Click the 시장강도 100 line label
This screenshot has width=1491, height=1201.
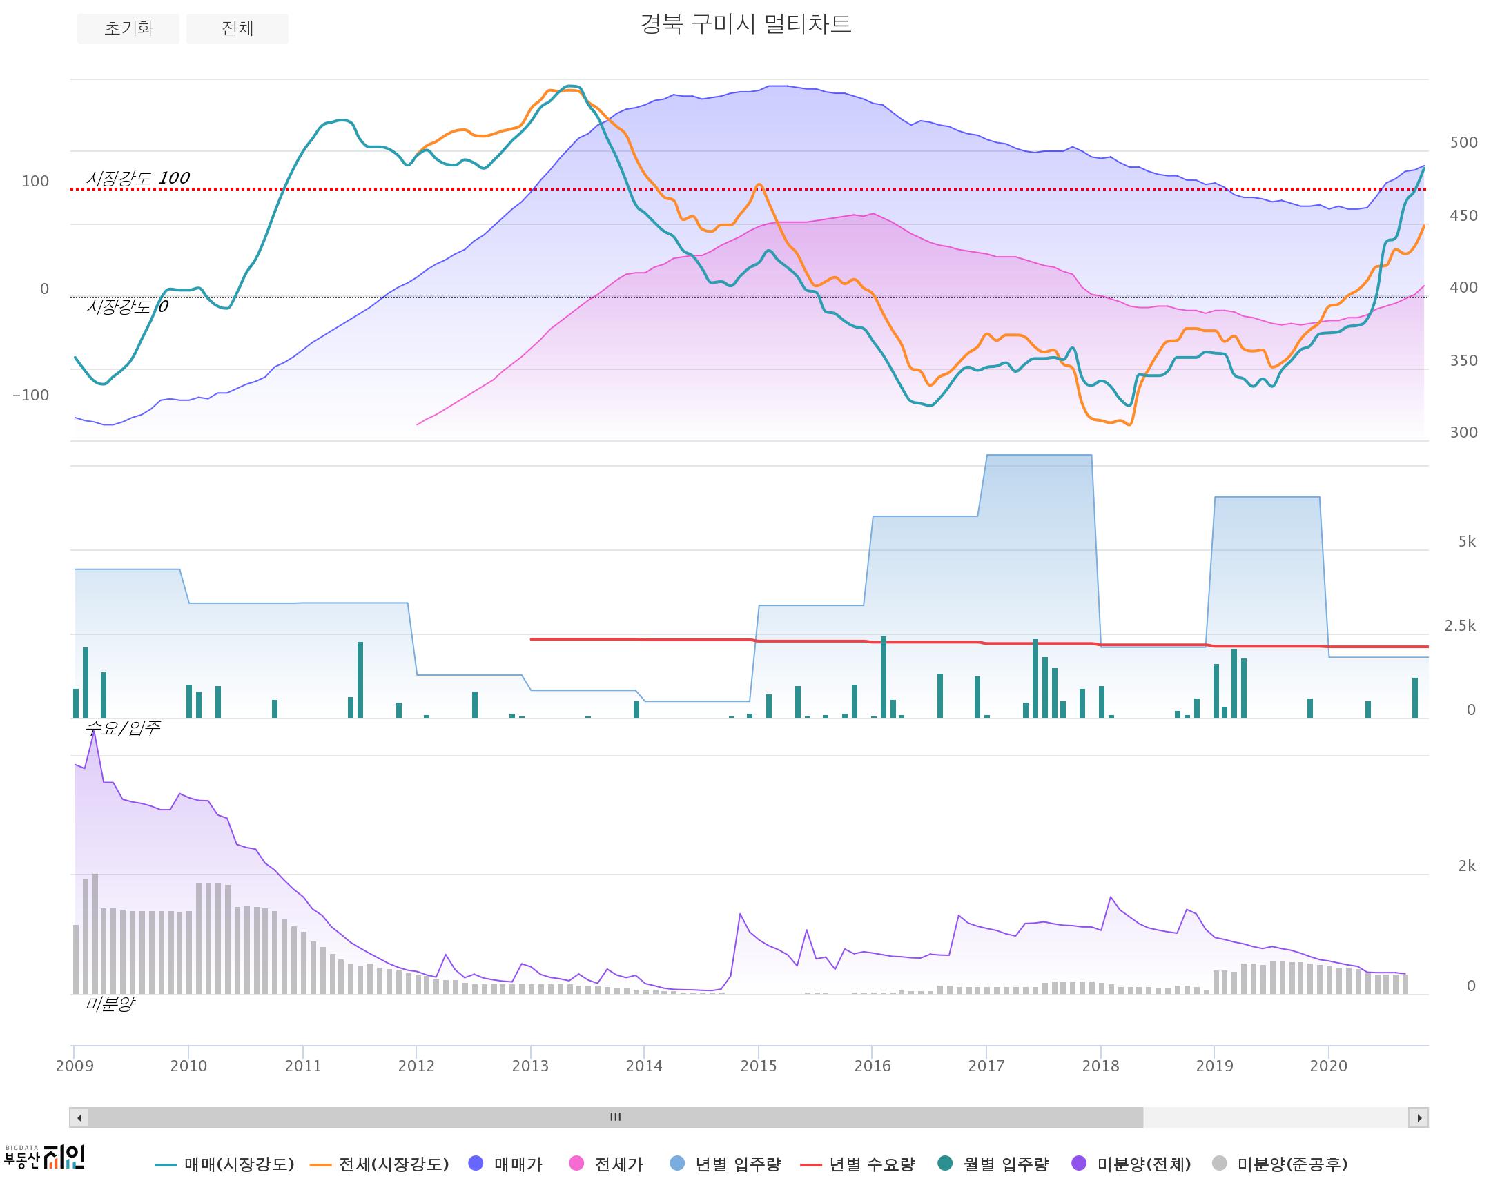137,178
